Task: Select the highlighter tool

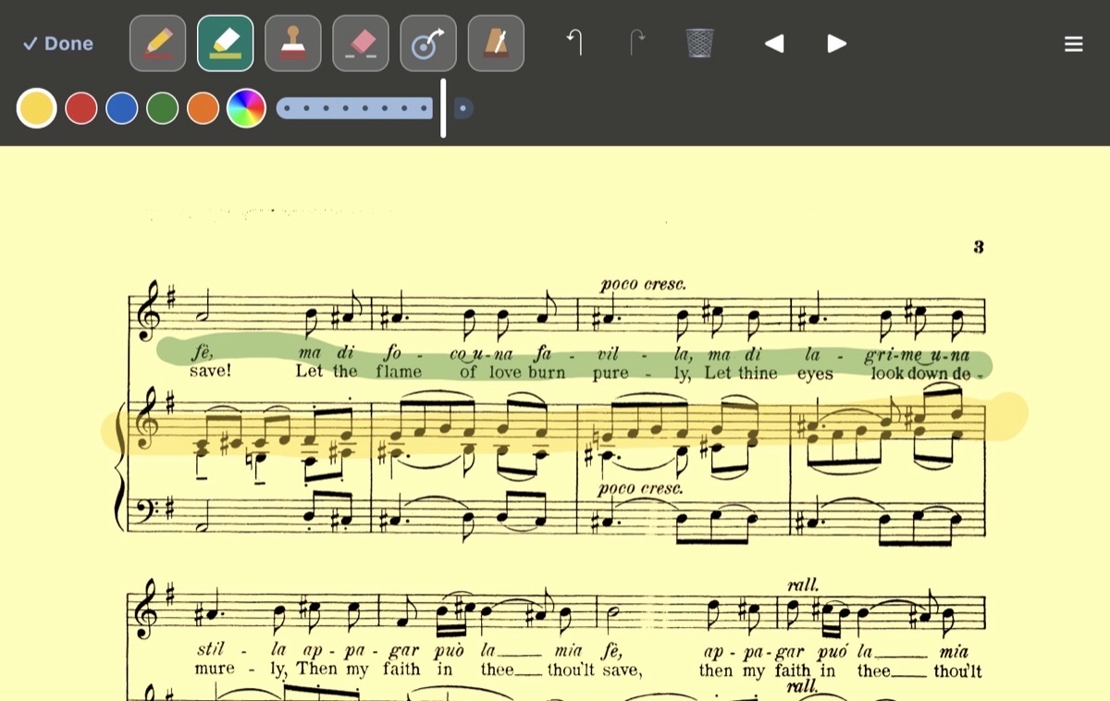Action: (x=225, y=43)
